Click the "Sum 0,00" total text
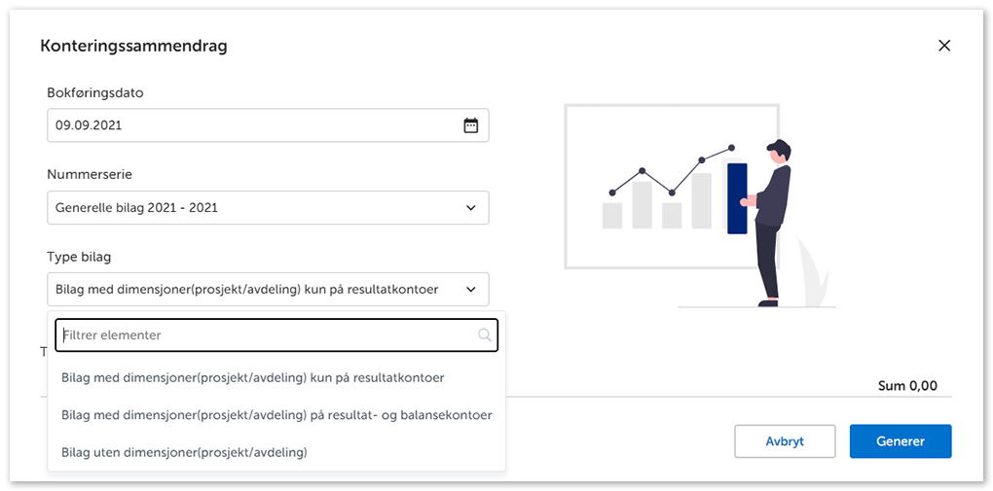This screenshot has height=491, width=993. pyautogui.click(x=907, y=386)
